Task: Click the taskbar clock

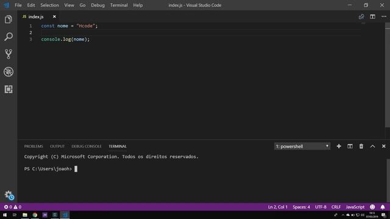Action: coord(372,215)
